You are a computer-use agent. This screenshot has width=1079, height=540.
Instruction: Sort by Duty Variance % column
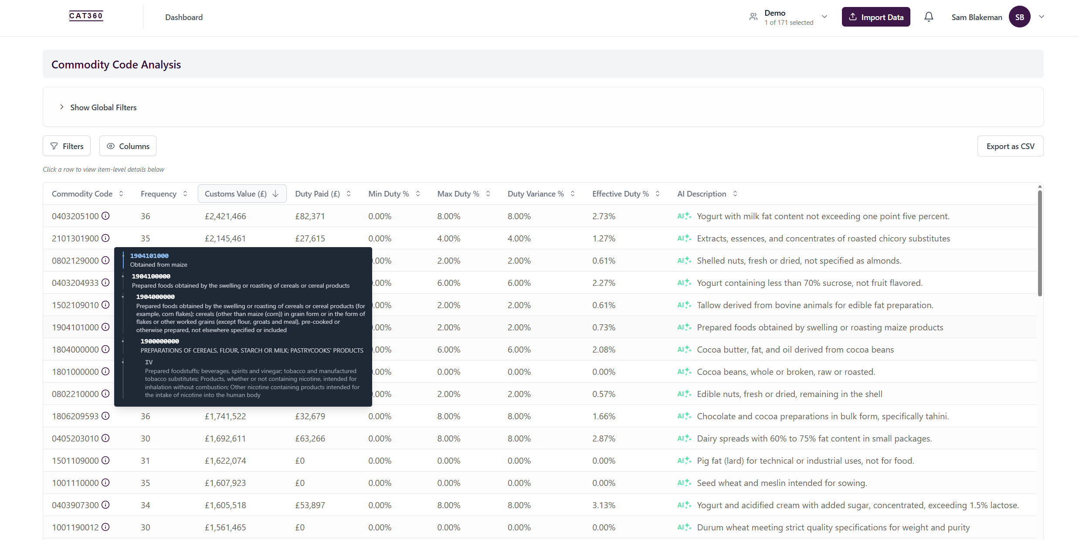tap(541, 194)
